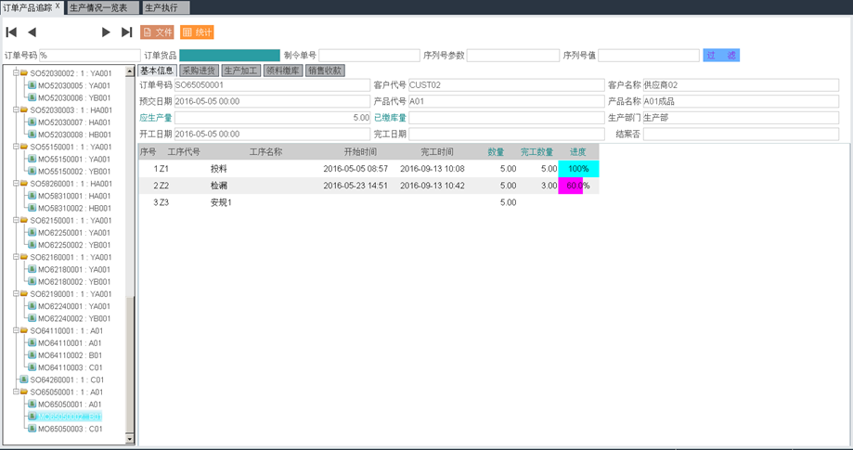853x450 pixels.
Task: Click the orange 文件 toolbar button
Action: [157, 32]
